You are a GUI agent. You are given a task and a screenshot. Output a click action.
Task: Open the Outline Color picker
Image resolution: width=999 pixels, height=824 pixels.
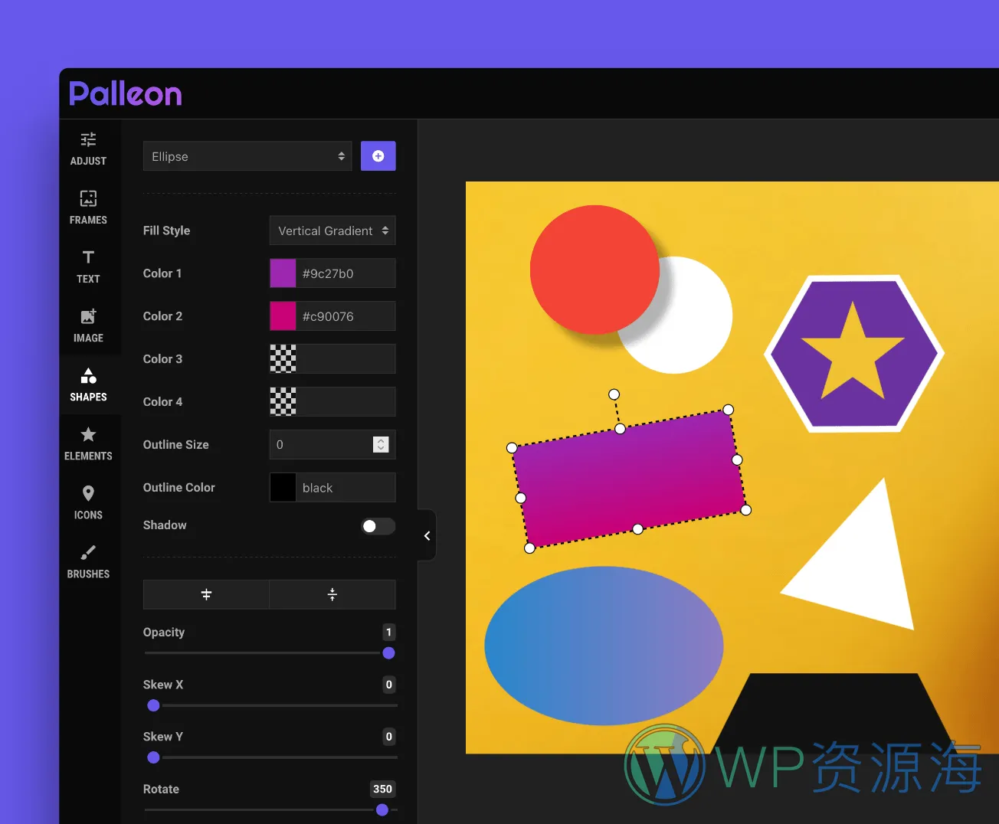282,487
